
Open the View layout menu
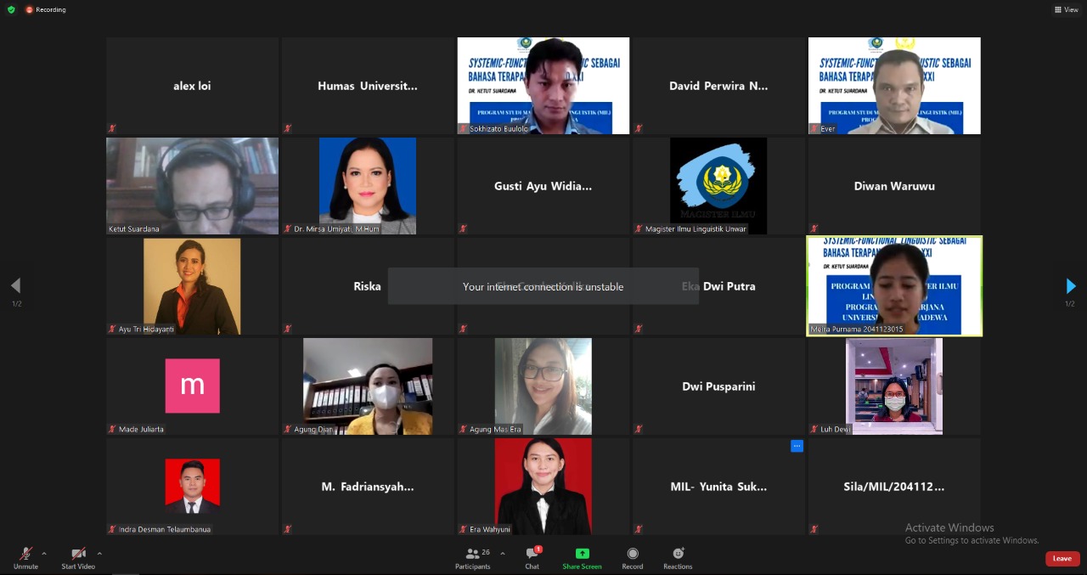pyautogui.click(x=1066, y=10)
